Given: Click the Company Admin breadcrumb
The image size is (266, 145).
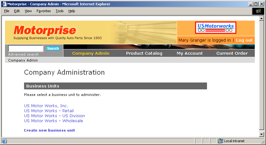Looking at the screenshot, I should [23, 60].
